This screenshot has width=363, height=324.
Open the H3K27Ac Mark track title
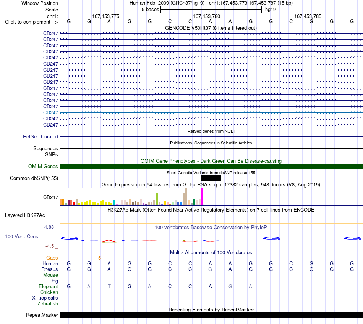click(x=211, y=210)
